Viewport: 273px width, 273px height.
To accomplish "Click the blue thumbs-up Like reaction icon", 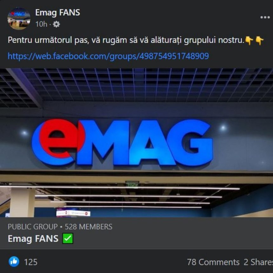I will 14,262.
